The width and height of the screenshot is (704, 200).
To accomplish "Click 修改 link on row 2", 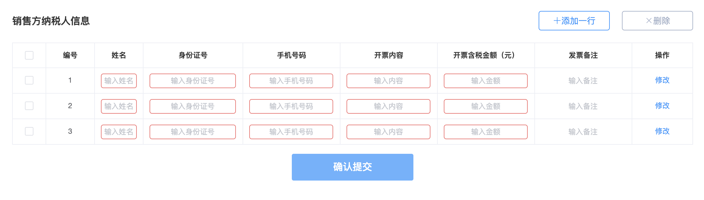I will [x=663, y=106].
